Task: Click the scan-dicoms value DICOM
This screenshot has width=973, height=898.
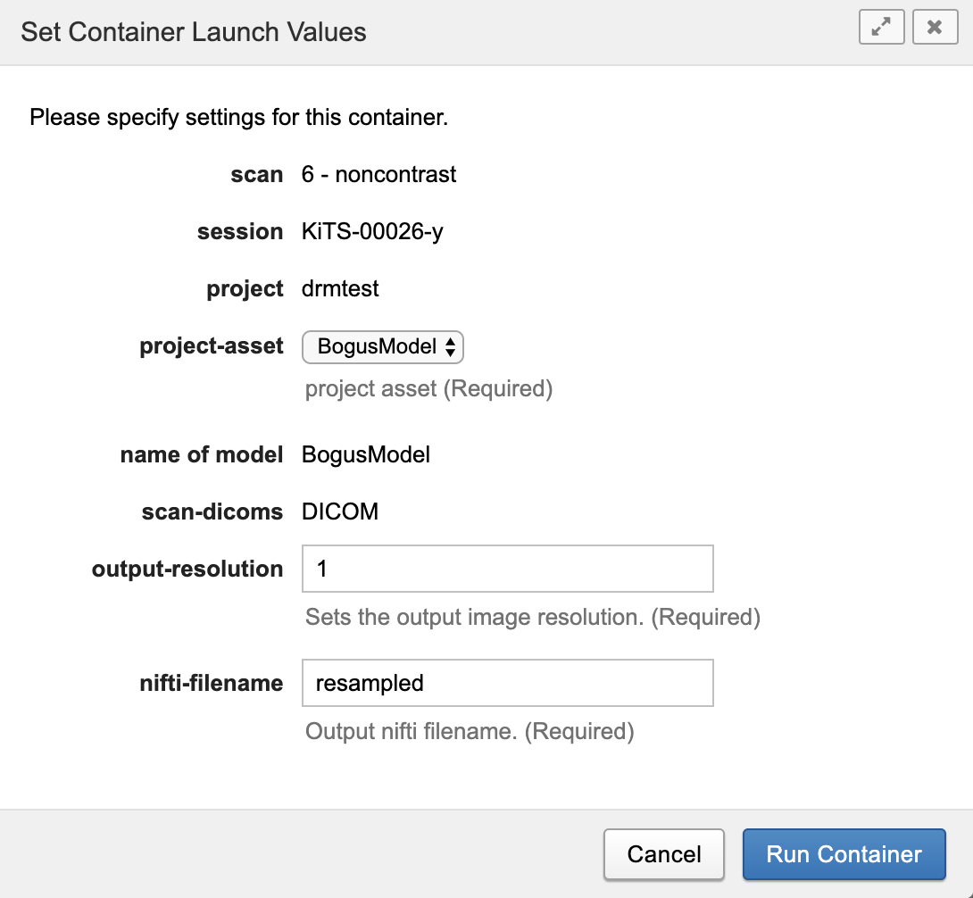Action: pyautogui.click(x=340, y=512)
